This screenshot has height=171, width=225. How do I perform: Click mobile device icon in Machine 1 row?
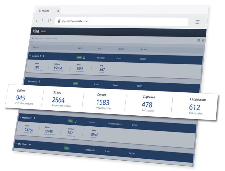point(84,58)
